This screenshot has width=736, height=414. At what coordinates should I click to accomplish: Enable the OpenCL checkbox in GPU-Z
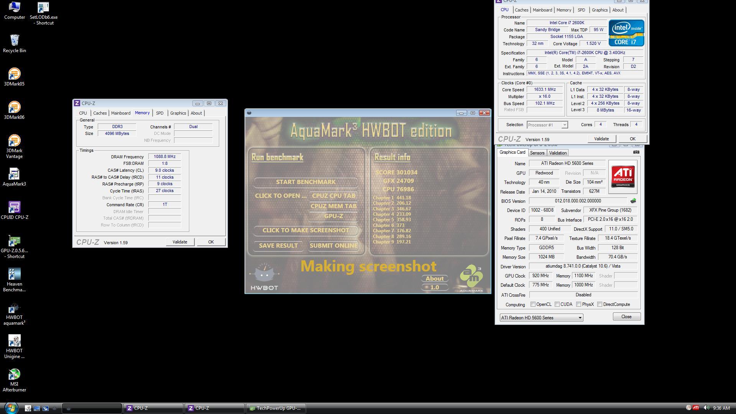click(533, 304)
